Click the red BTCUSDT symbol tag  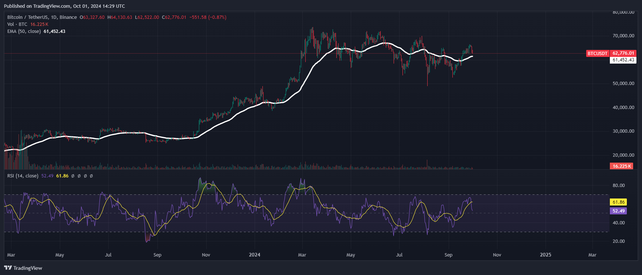(598, 53)
